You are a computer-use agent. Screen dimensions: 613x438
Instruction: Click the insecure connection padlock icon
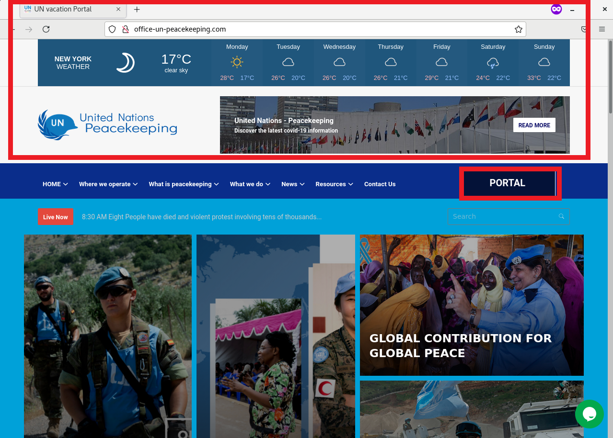tap(126, 29)
